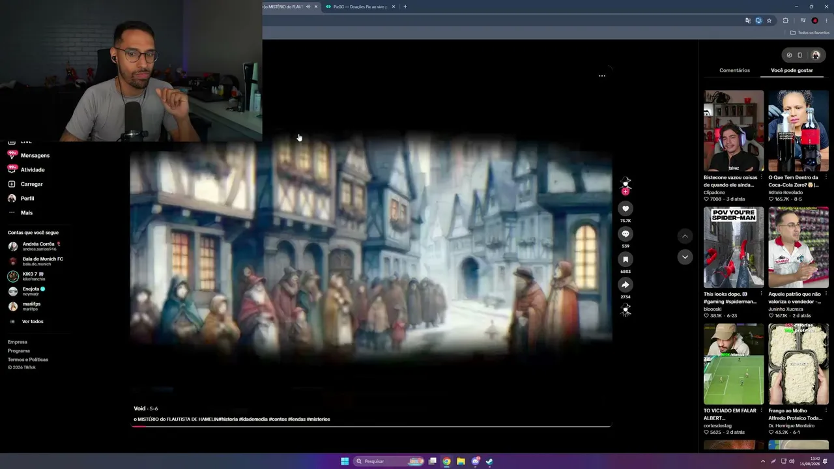Click the #idademedia hashtag in the caption

point(253,419)
